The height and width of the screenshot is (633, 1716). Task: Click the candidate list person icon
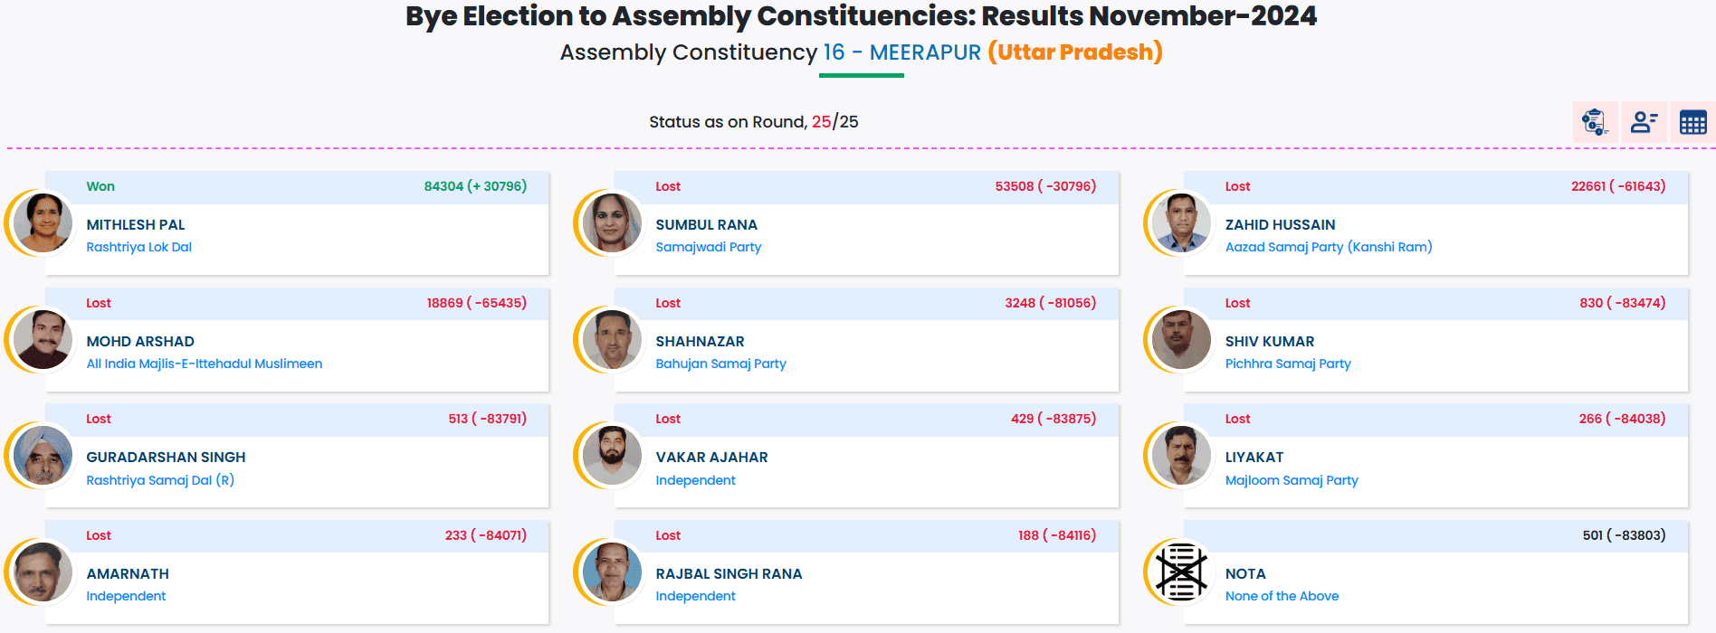pyautogui.click(x=1644, y=122)
